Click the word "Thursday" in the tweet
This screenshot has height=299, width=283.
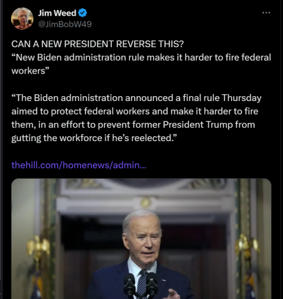point(242,98)
